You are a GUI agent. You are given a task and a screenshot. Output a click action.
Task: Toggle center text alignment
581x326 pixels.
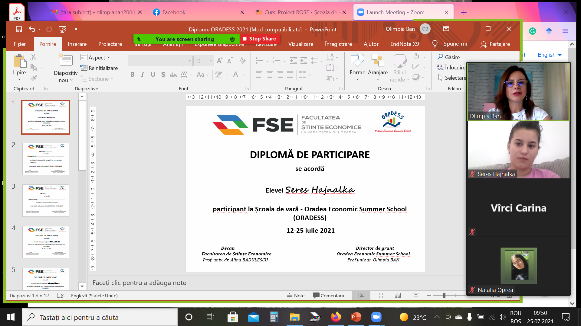[x=269, y=75]
